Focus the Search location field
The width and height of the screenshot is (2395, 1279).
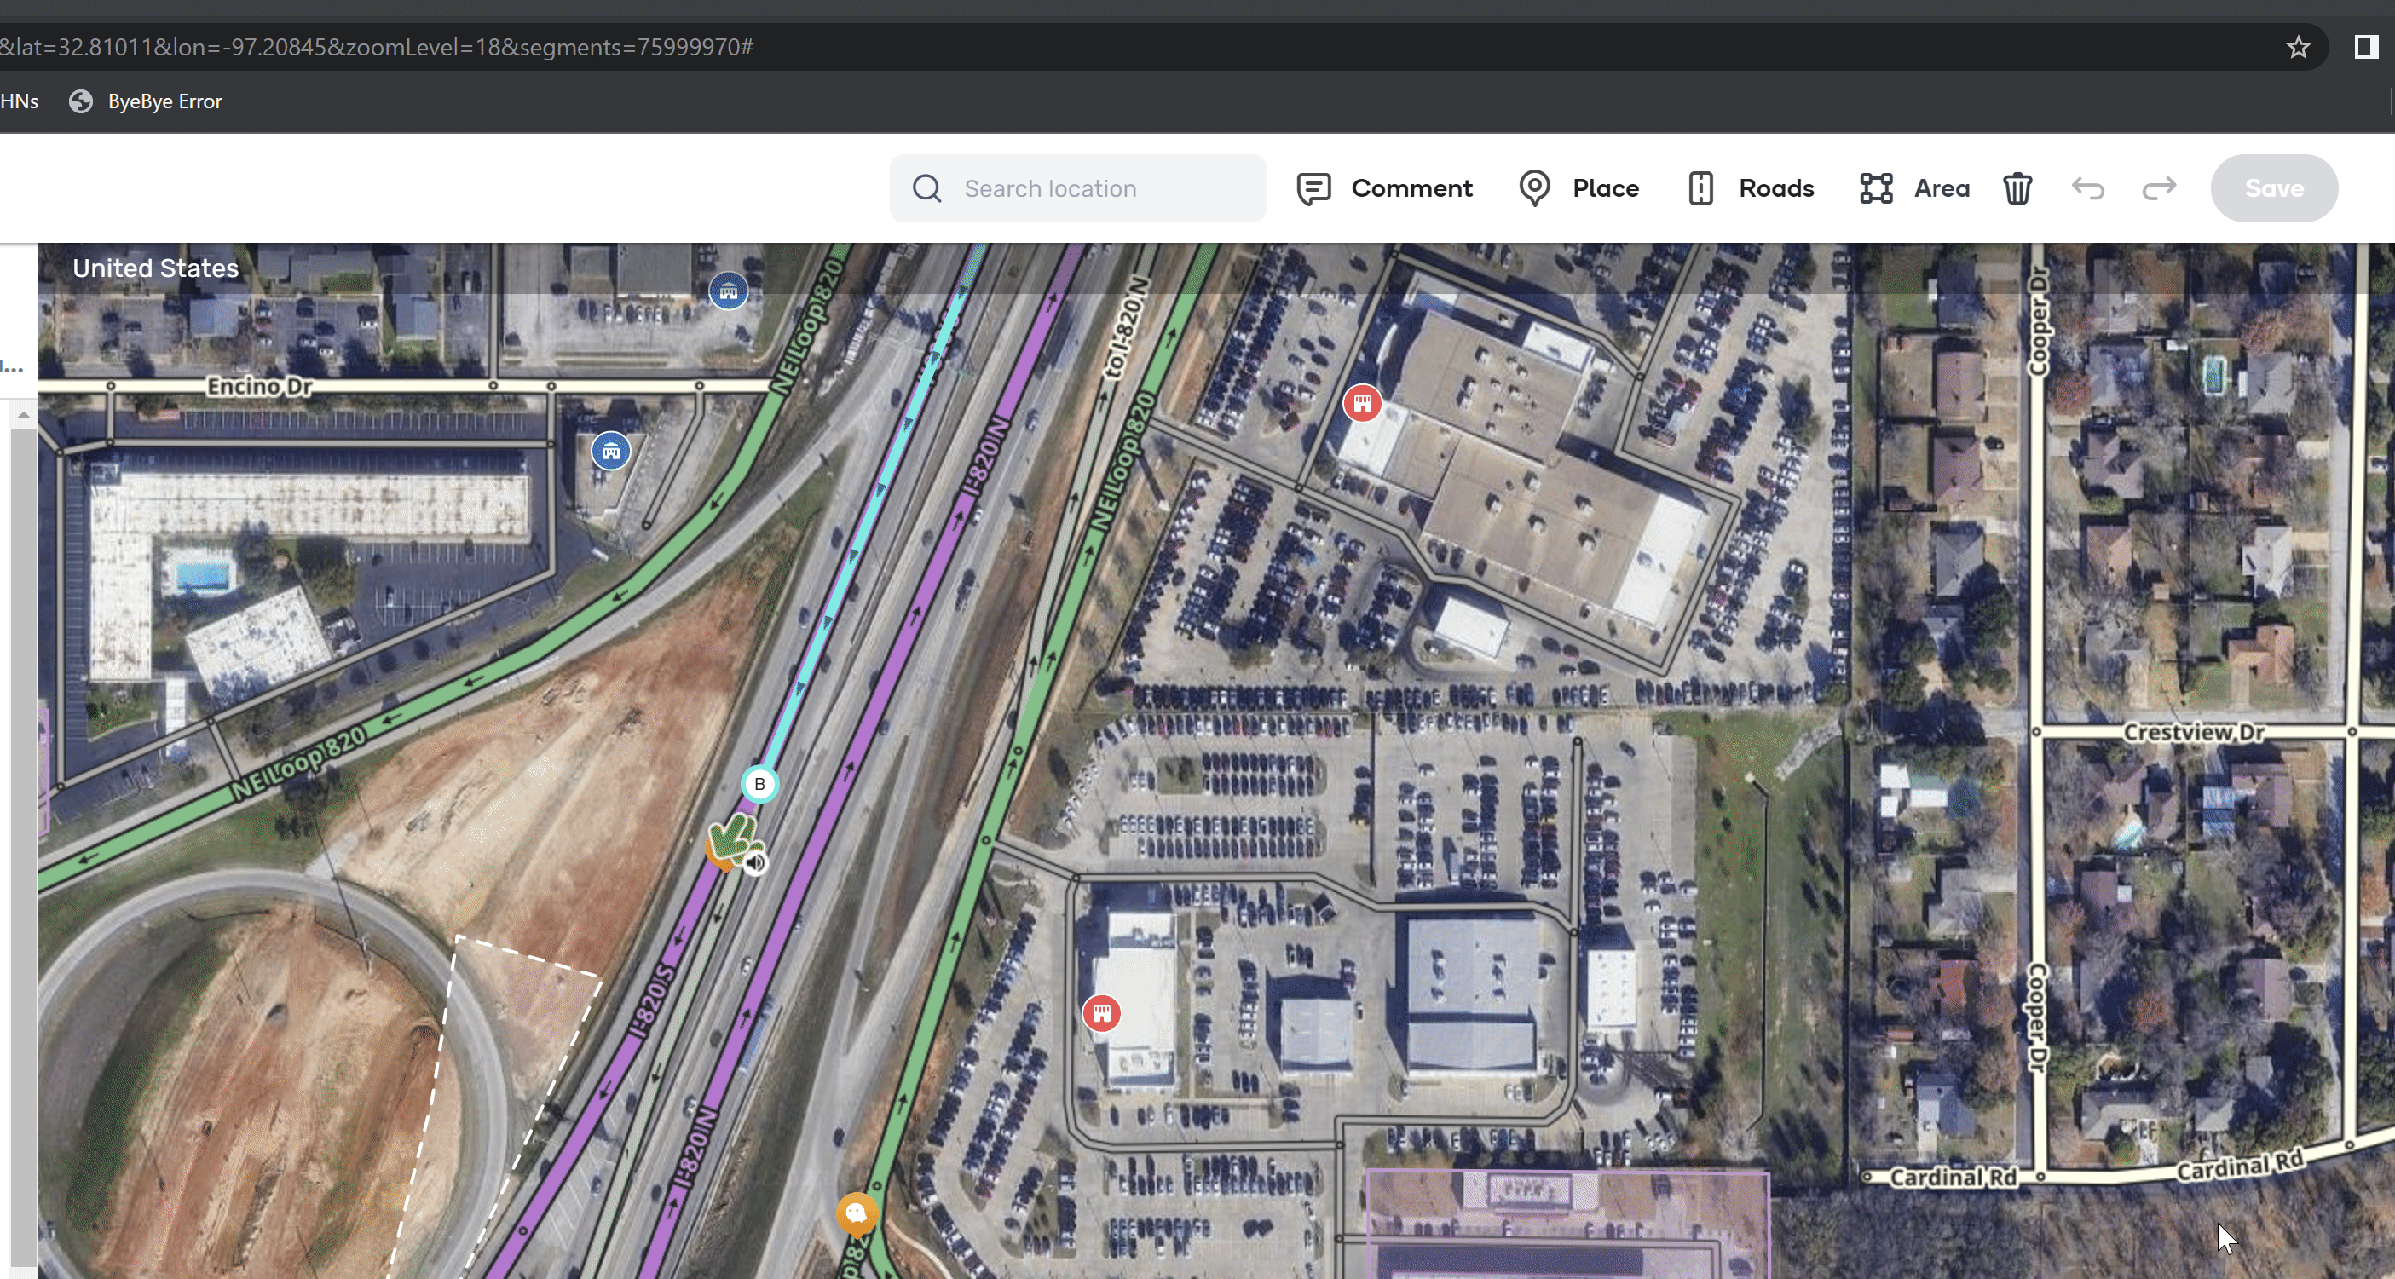click(1077, 187)
